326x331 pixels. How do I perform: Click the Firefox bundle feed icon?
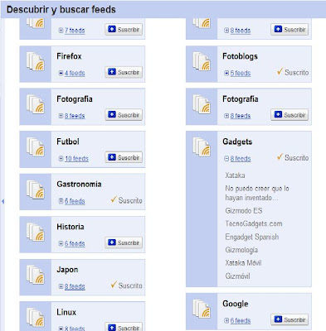pos(36,62)
